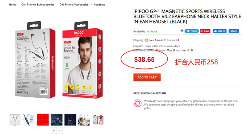This screenshot has width=247, height=135.
Task: Open Cell Phones & Accessories breadcrumb
Action: (38, 5)
